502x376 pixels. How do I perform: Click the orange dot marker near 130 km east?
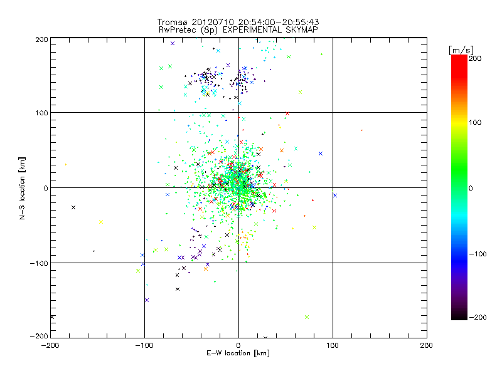[x=361, y=130]
